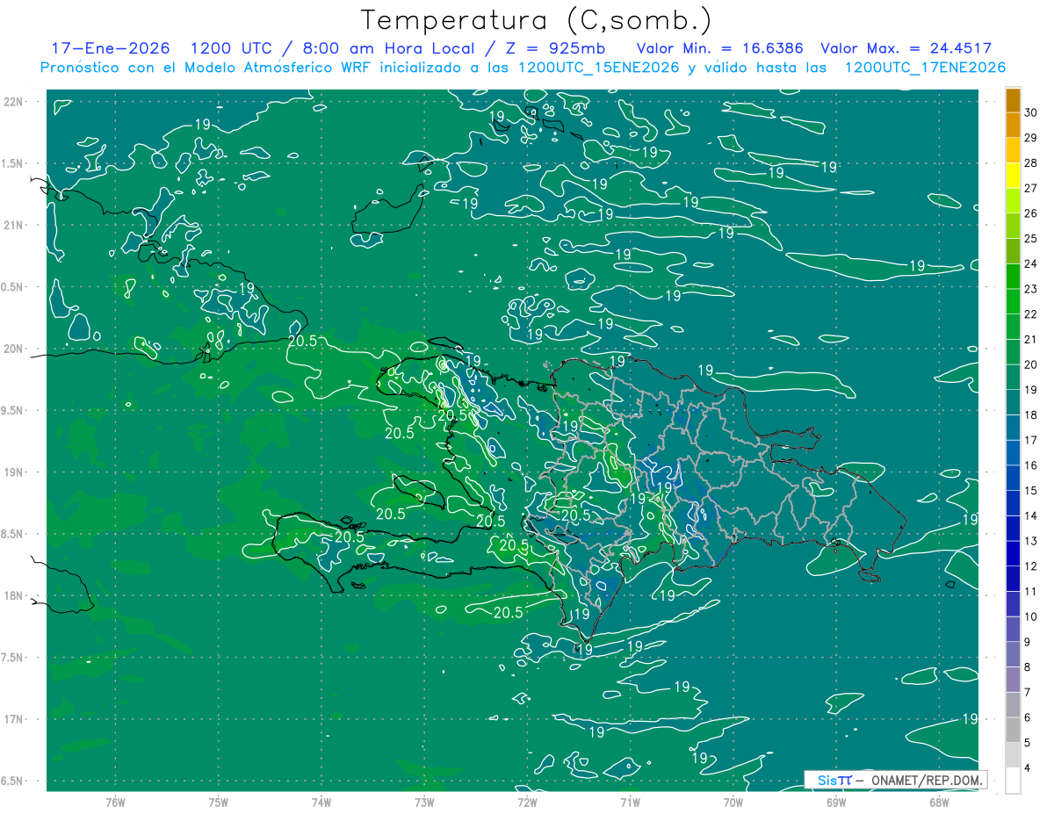Pick the purple swatch between 7 and 8
The width and height of the screenshot is (1054, 814).
pyautogui.click(x=1014, y=680)
